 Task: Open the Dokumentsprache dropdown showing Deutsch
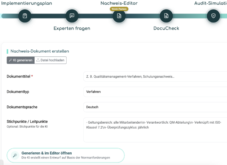point(155,107)
